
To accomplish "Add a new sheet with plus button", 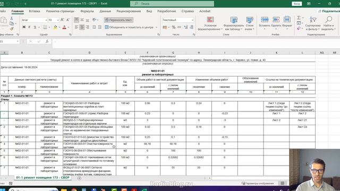I will (79, 178).
